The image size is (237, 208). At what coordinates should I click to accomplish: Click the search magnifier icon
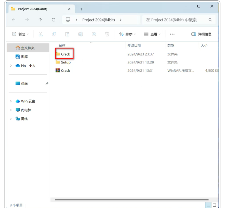[210, 20]
